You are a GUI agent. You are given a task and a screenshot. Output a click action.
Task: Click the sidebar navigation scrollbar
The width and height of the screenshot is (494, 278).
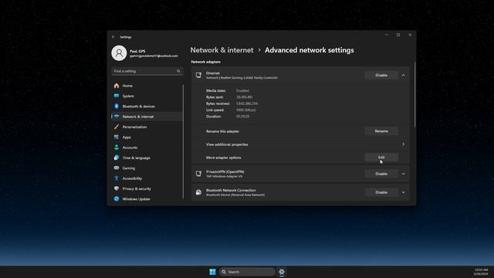(x=184, y=142)
